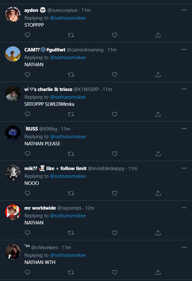Retweet mr worldwide's NATHAN tweet

(x=71, y=233)
